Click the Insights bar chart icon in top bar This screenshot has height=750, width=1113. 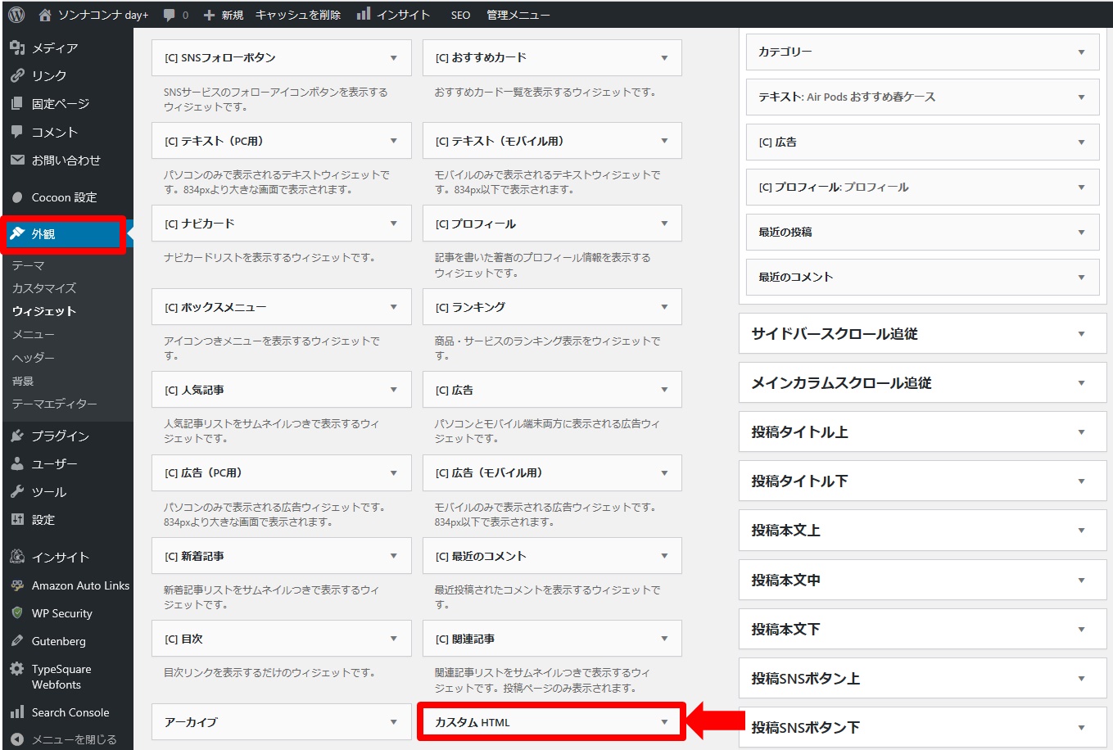(x=364, y=14)
